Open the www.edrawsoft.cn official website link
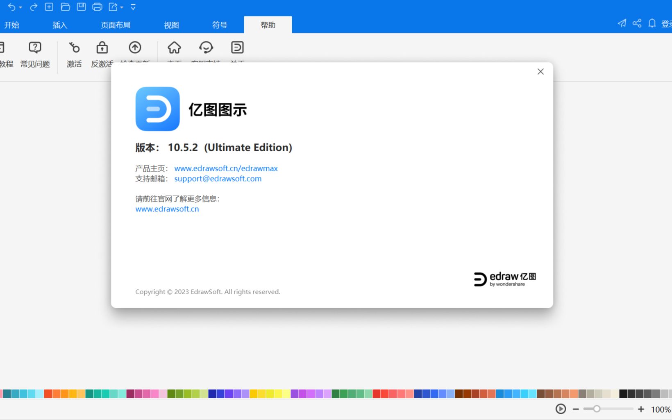This screenshot has width=672, height=420. pyautogui.click(x=167, y=209)
